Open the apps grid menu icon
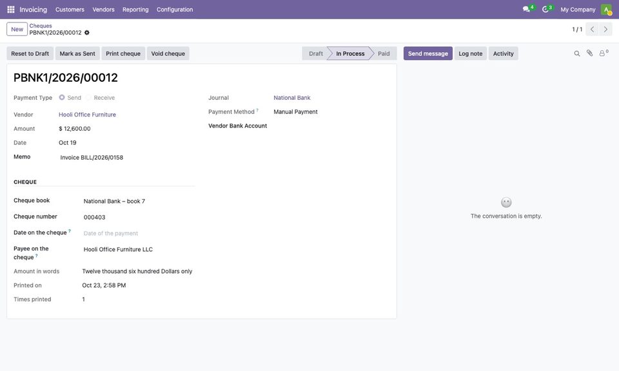The width and height of the screenshot is (619, 371). [11, 10]
